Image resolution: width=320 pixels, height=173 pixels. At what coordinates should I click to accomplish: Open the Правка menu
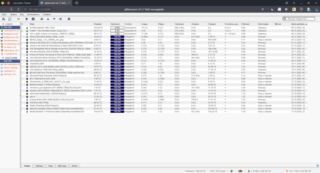[x=13, y=14]
